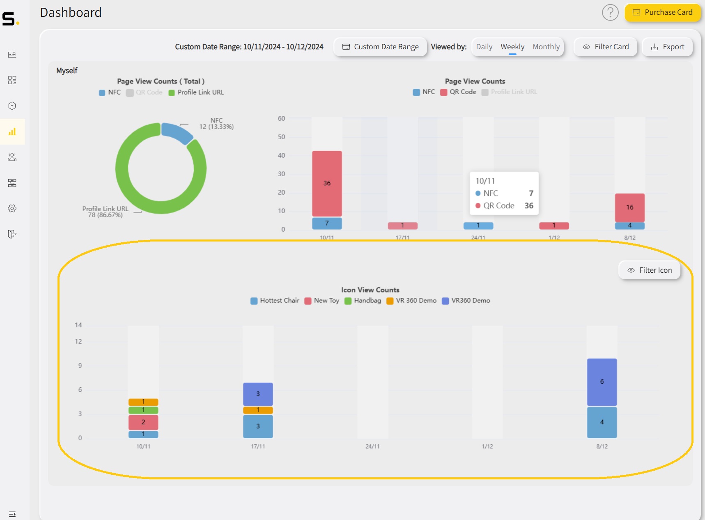705x520 pixels.
Task: Switch to the Monthly view tab
Action: point(546,47)
